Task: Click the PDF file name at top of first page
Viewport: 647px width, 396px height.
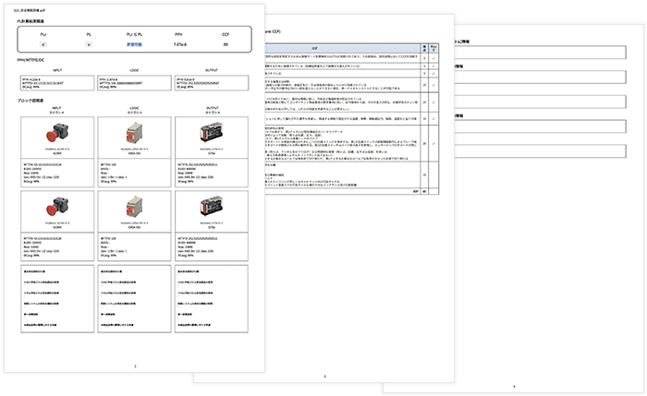Action: click(x=30, y=10)
